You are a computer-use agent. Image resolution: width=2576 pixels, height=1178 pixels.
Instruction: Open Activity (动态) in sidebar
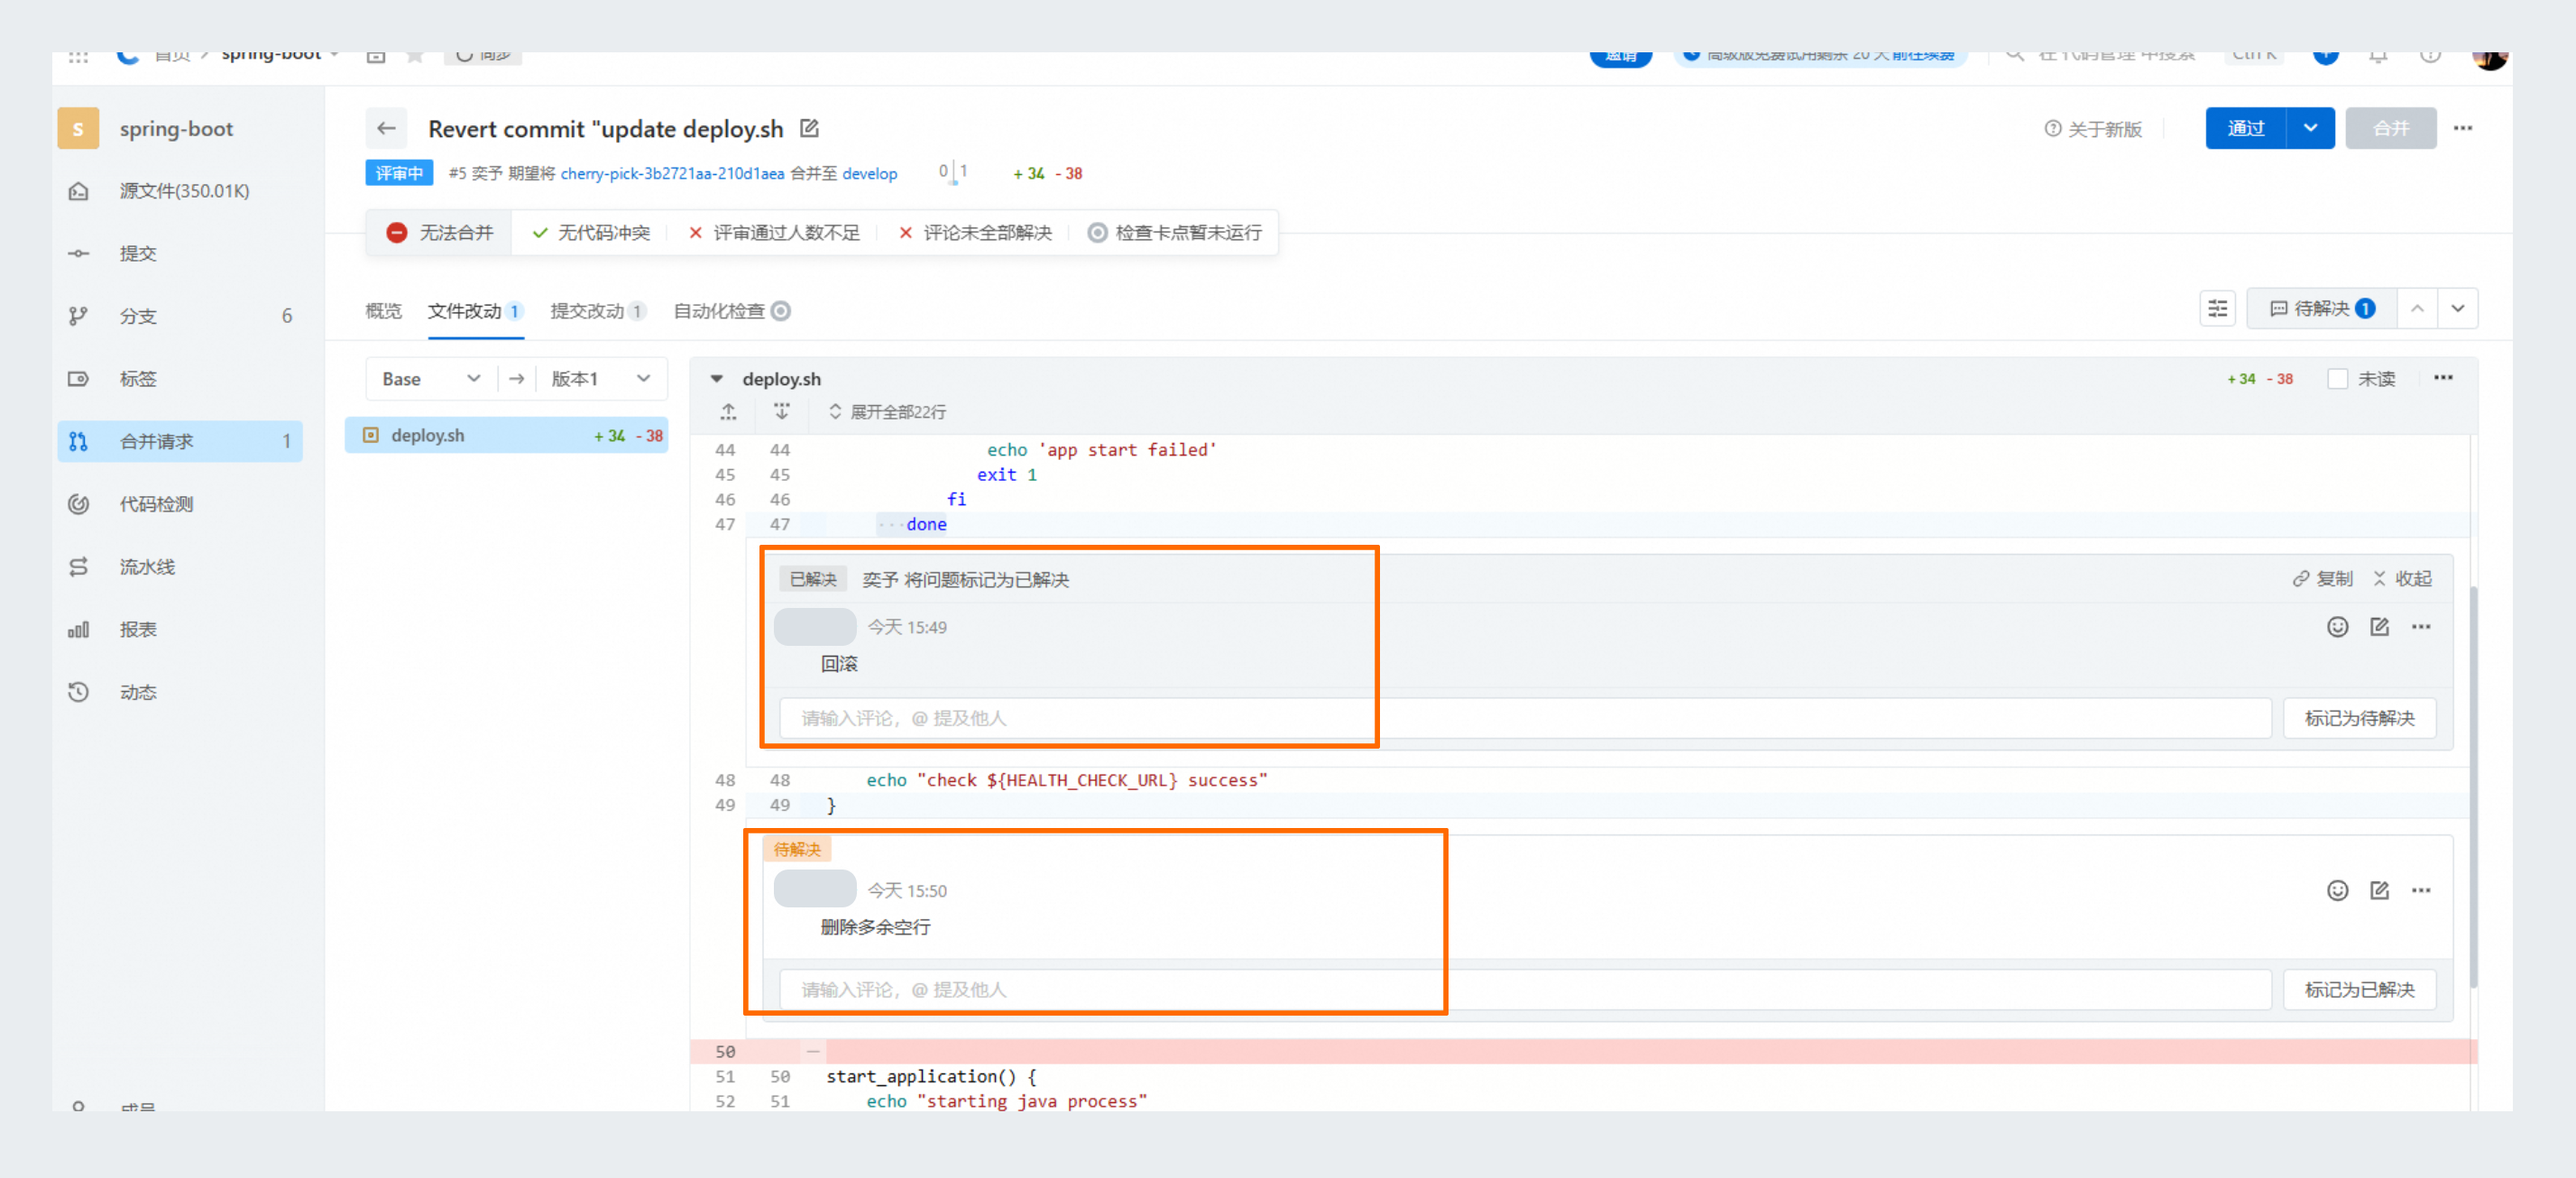180,692
